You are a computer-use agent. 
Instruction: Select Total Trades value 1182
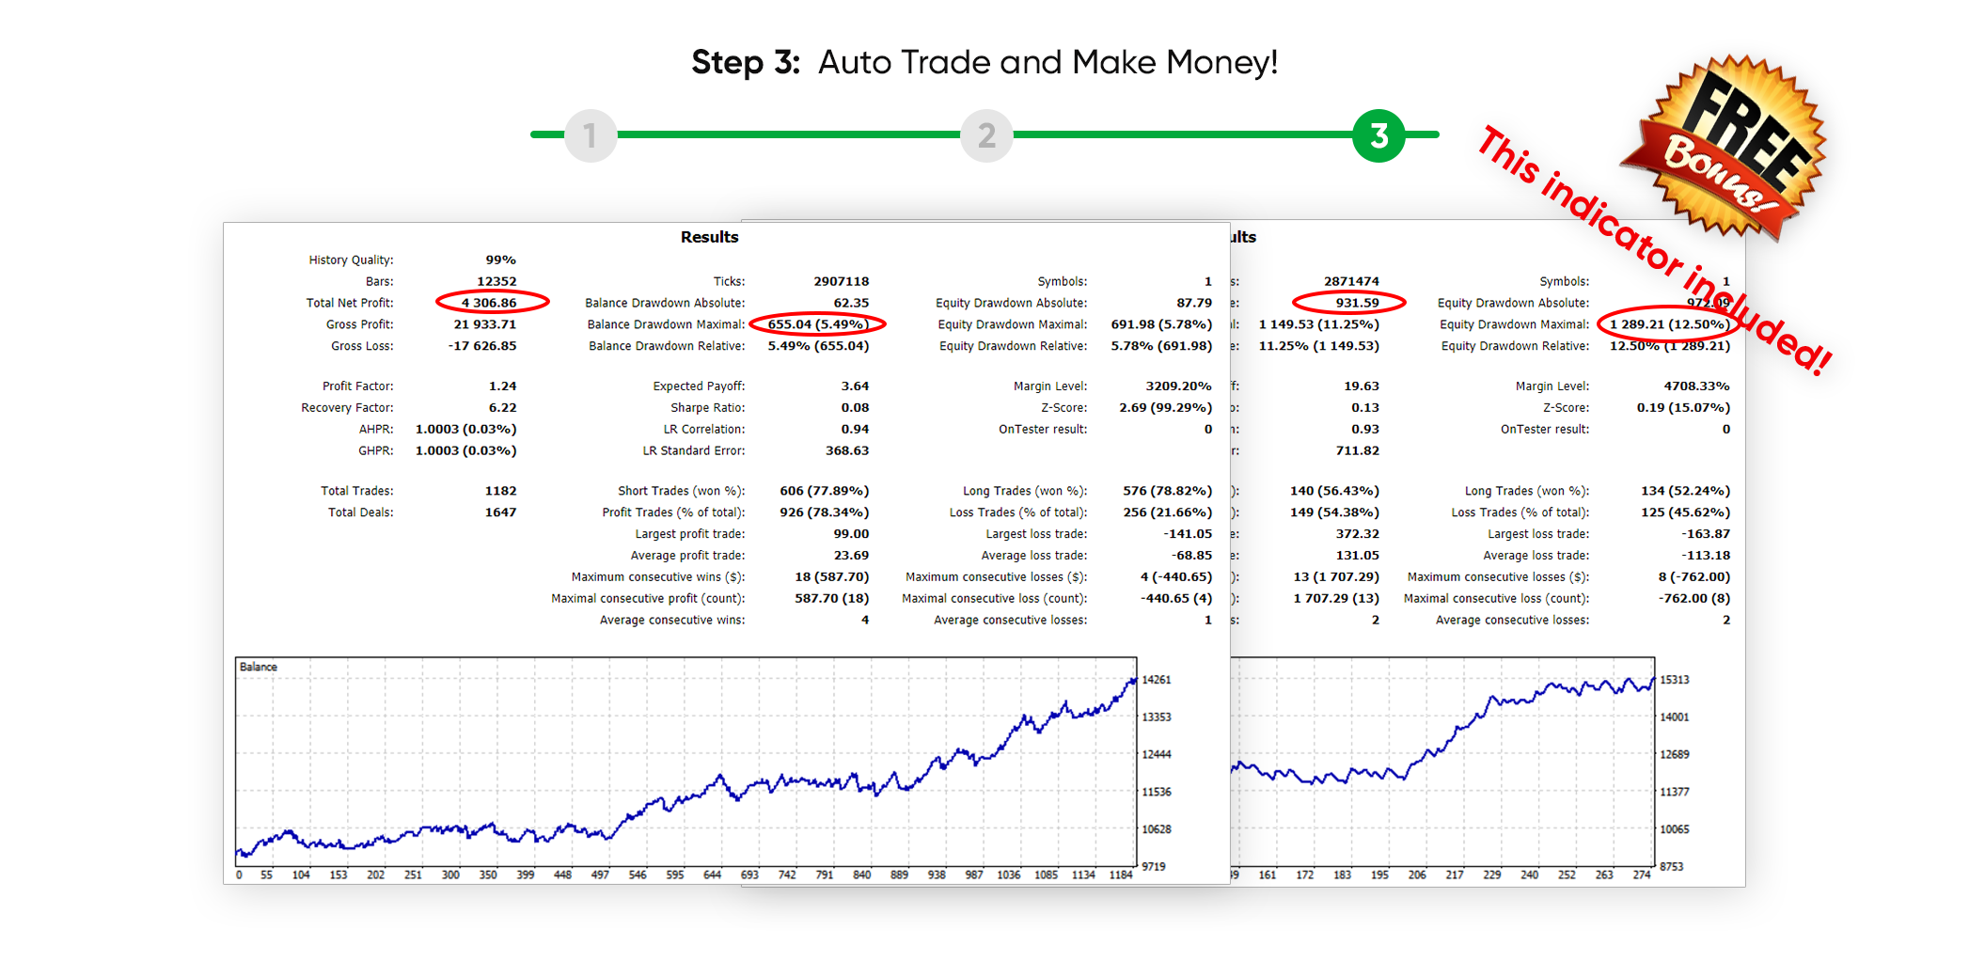(500, 491)
